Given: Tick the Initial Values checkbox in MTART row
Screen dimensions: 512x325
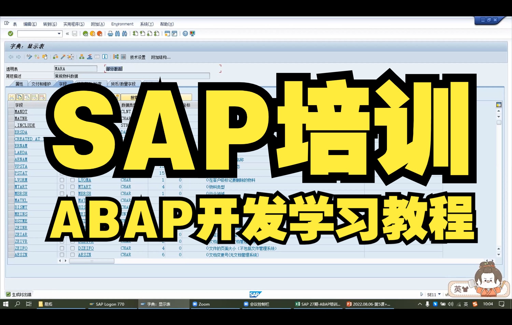Looking at the screenshot, I should (72, 187).
